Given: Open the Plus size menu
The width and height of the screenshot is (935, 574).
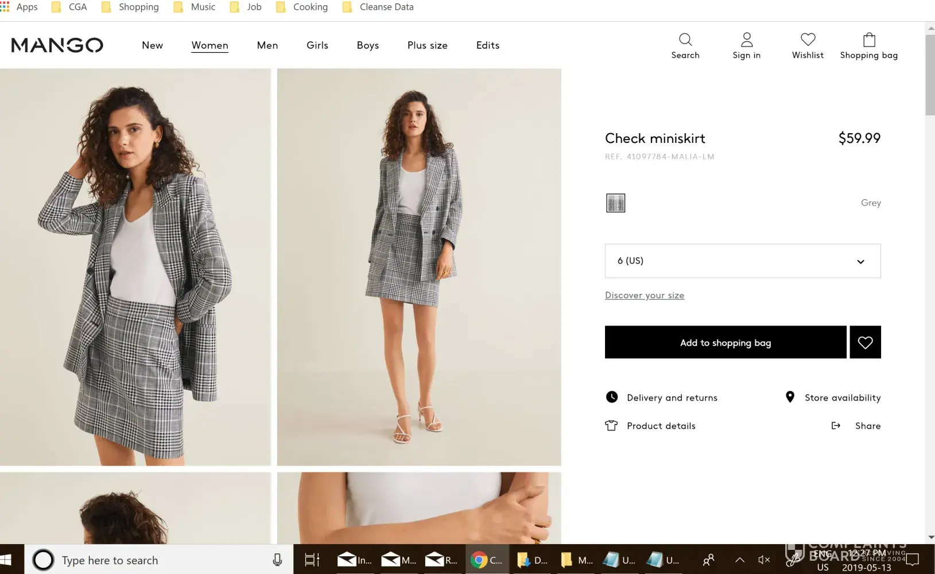Looking at the screenshot, I should coord(428,45).
